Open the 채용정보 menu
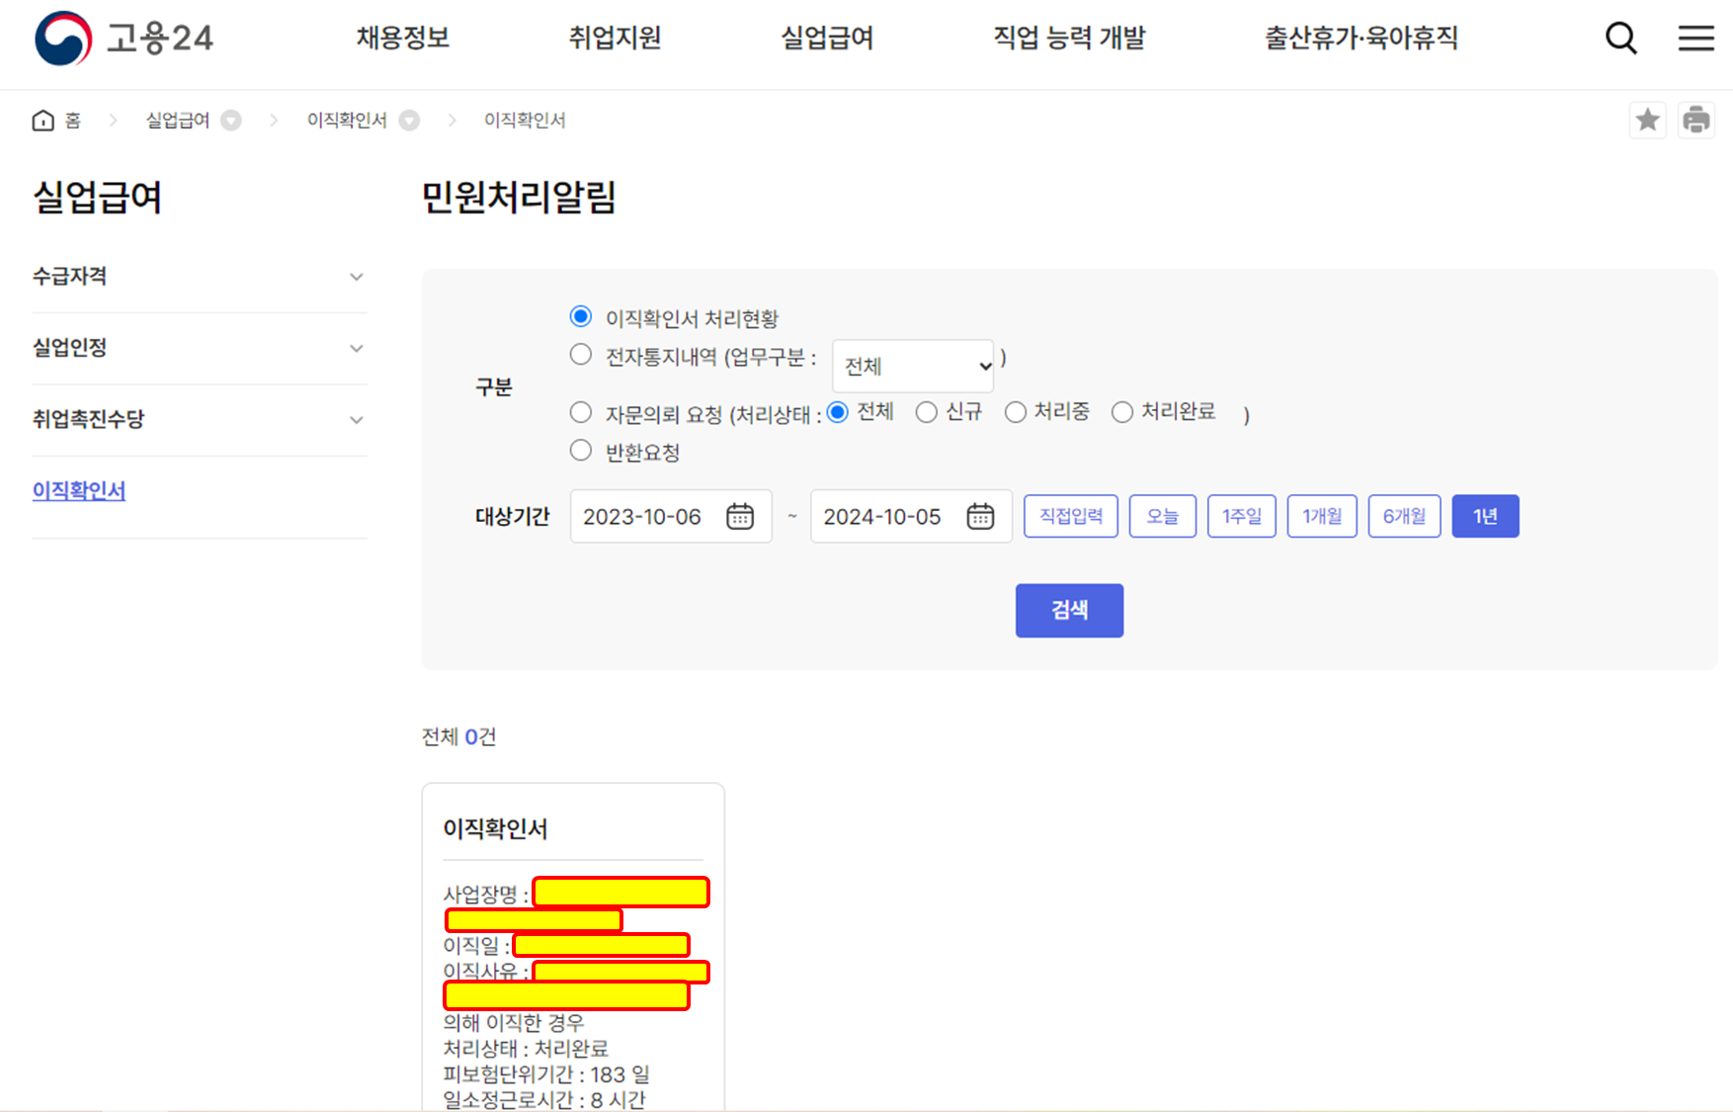The image size is (1733, 1112). click(x=402, y=38)
